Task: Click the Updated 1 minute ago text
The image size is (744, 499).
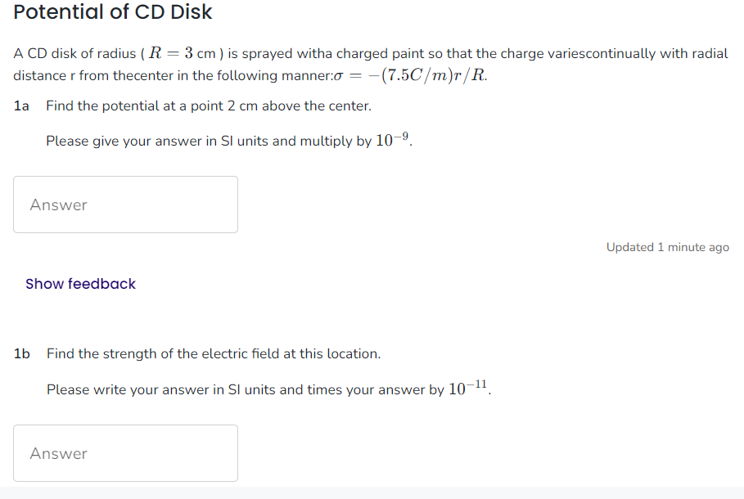Action: (667, 247)
